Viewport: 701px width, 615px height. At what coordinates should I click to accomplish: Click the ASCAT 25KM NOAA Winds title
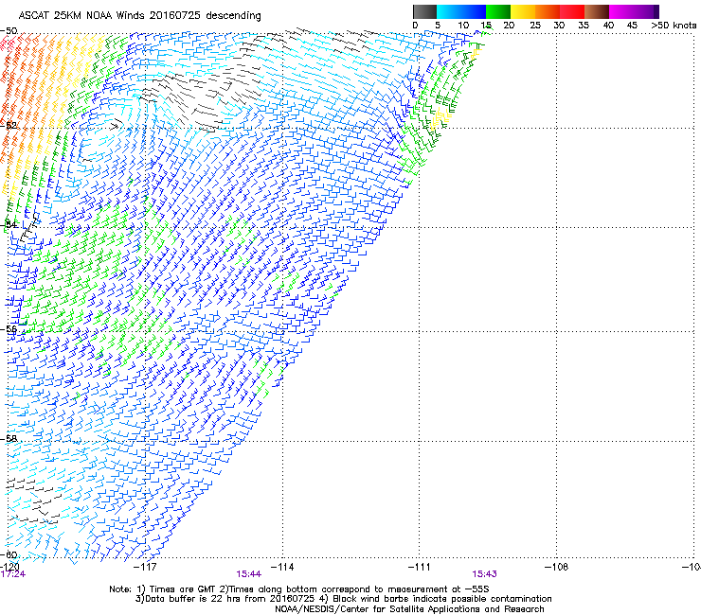coord(139,15)
